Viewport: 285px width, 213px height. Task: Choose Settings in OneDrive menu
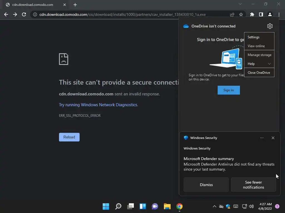[259, 37]
